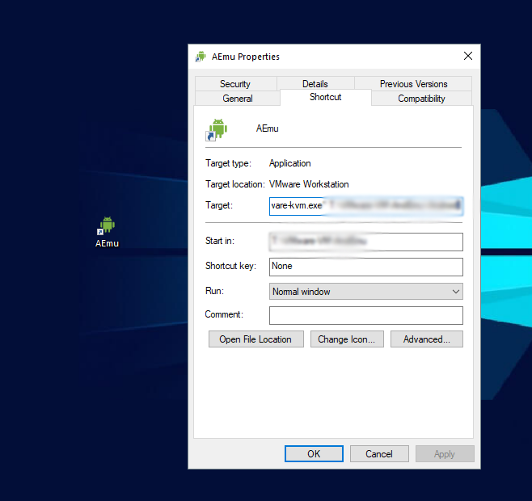The width and height of the screenshot is (532, 501).
Task: Expand the Run window mode dropdown
Action: pyautogui.click(x=365, y=292)
